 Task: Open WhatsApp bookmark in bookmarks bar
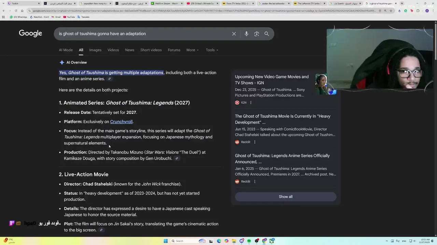click(x=18, y=17)
